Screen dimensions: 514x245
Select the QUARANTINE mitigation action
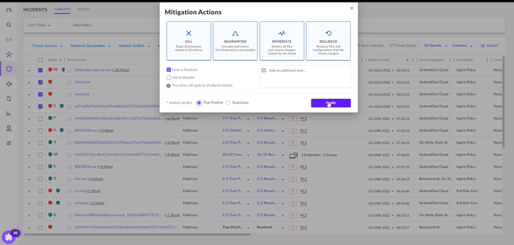pyautogui.click(x=235, y=41)
